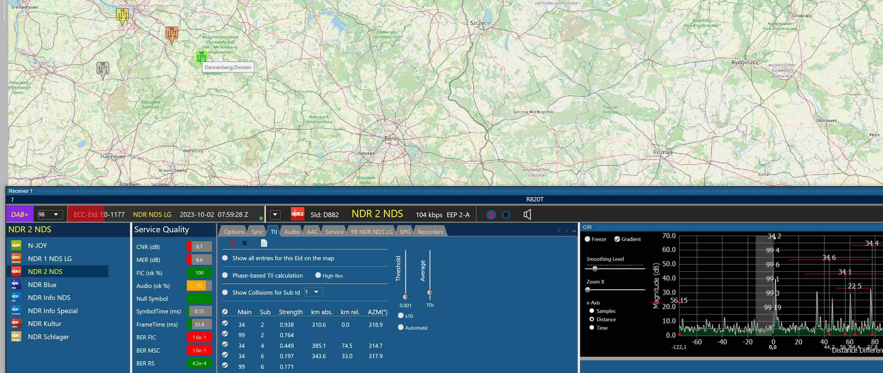This screenshot has height=373, width=883.
Task: Uncheck the TII row with strength 0.197
Action: tap(225, 355)
